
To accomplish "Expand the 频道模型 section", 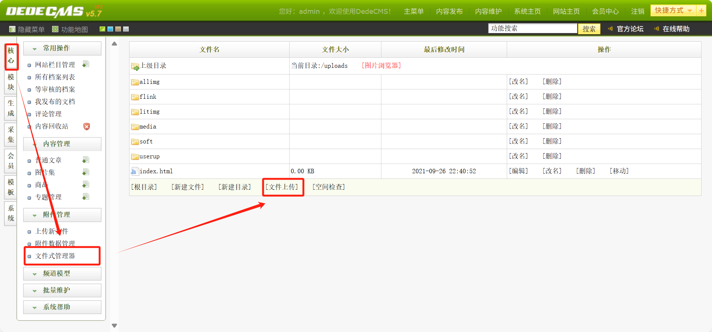I will (62, 274).
